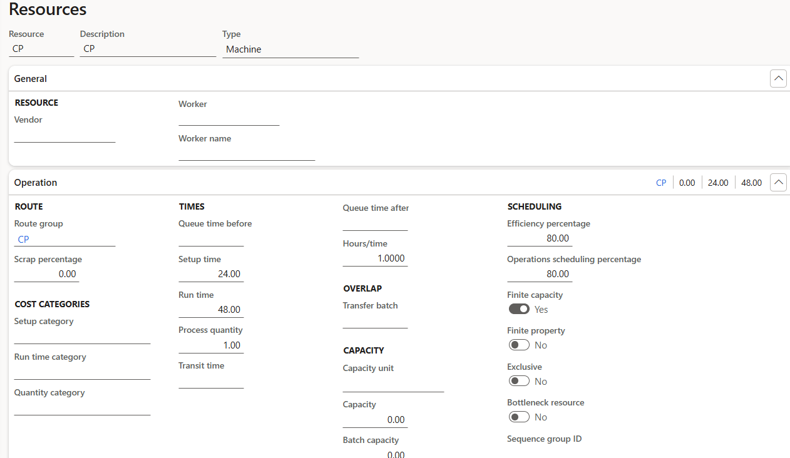Click the Resource field containing CP
The image size is (790, 458).
point(41,49)
